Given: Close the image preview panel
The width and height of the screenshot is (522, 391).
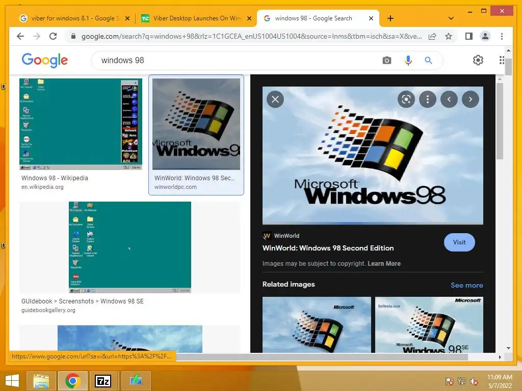Looking at the screenshot, I should [275, 99].
